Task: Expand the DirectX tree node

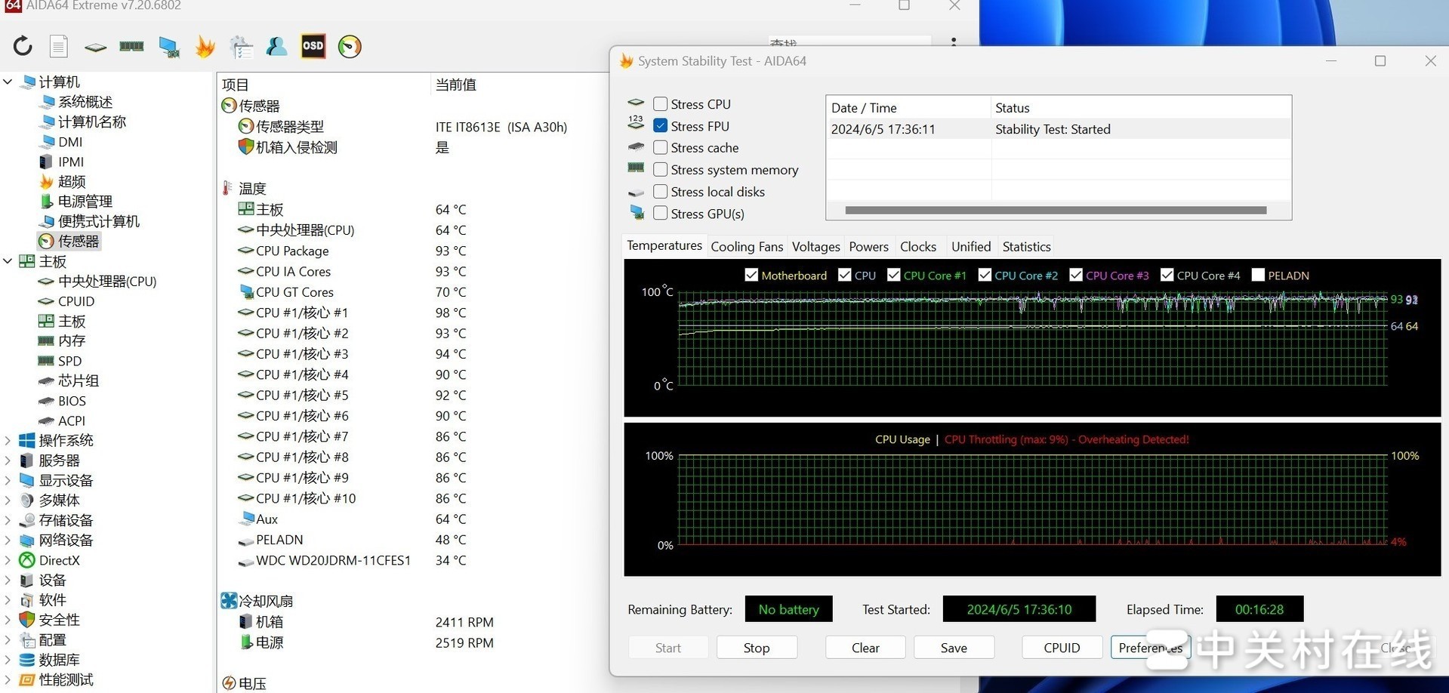Action: 8,560
